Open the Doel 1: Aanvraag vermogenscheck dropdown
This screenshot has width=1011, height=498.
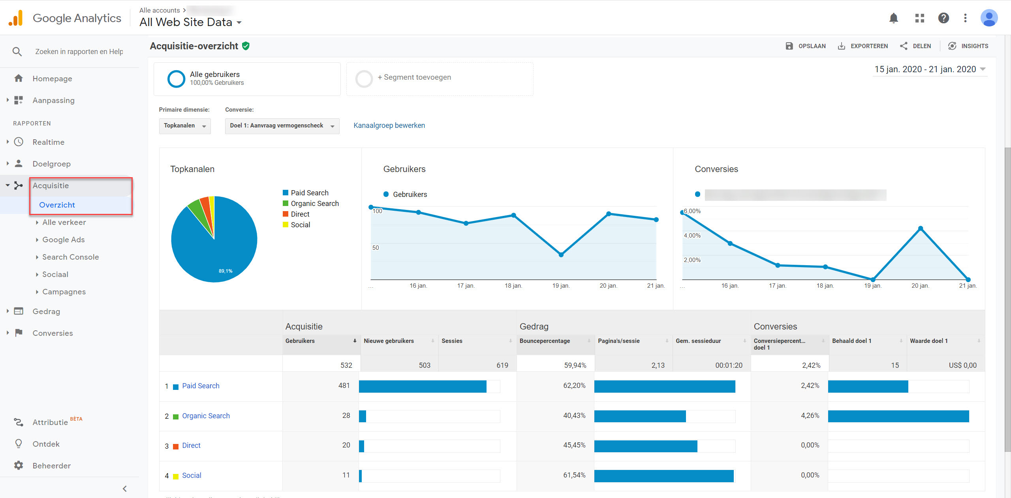282,126
